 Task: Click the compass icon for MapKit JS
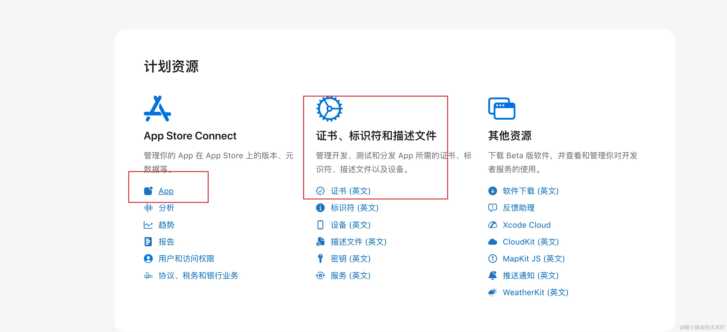(493, 259)
